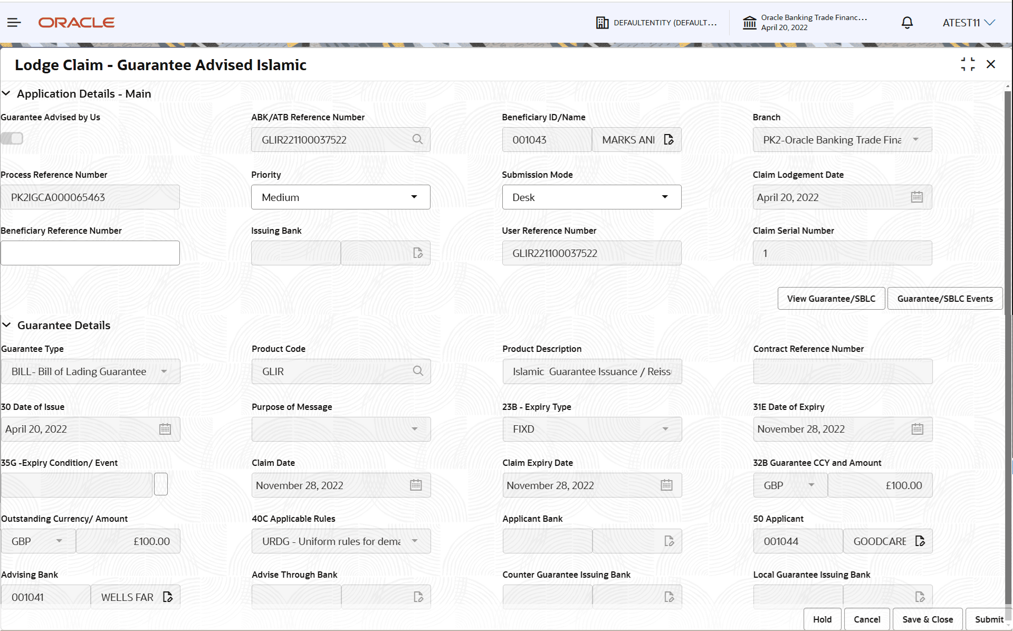
Task: Open the Product Code search lookup
Action: click(417, 371)
